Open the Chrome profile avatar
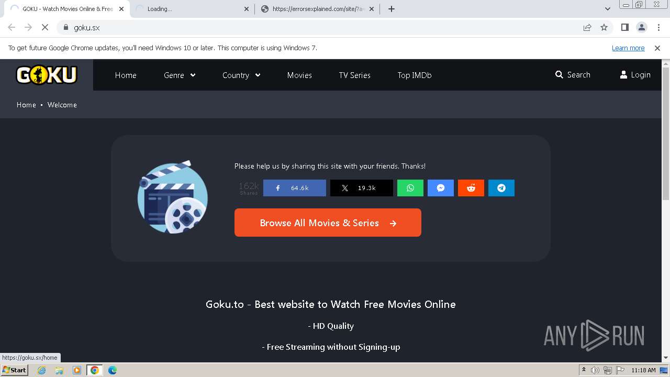This screenshot has height=377, width=670. 642,27
